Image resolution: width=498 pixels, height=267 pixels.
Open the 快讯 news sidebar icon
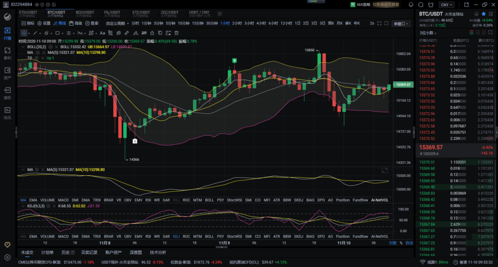(7, 113)
